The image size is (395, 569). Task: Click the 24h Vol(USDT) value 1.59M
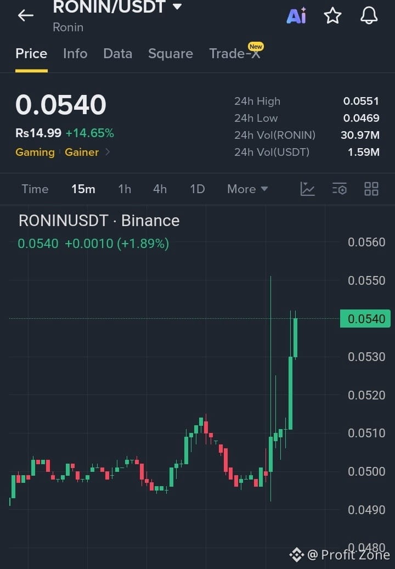(x=363, y=152)
